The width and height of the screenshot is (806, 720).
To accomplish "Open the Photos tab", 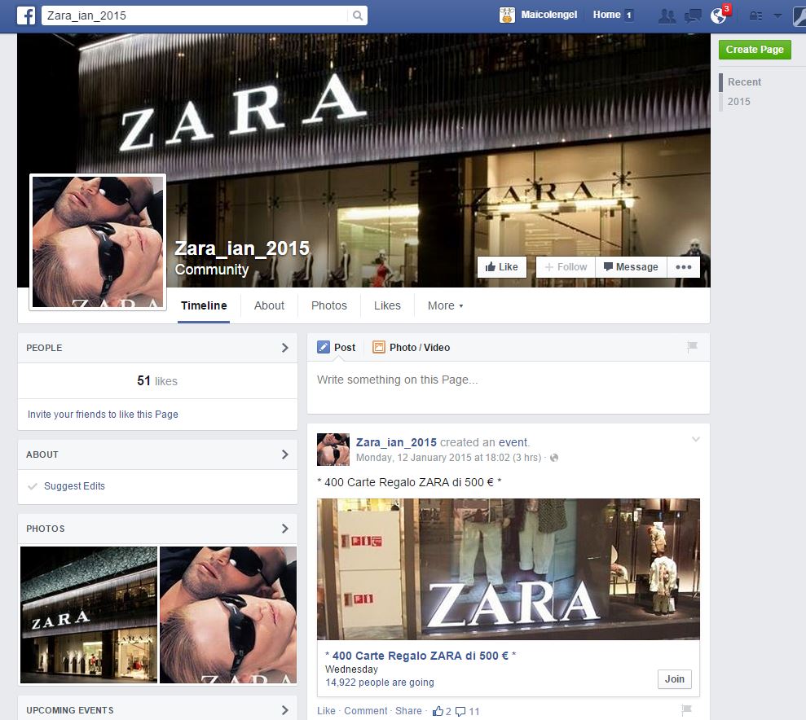I will pyautogui.click(x=329, y=305).
